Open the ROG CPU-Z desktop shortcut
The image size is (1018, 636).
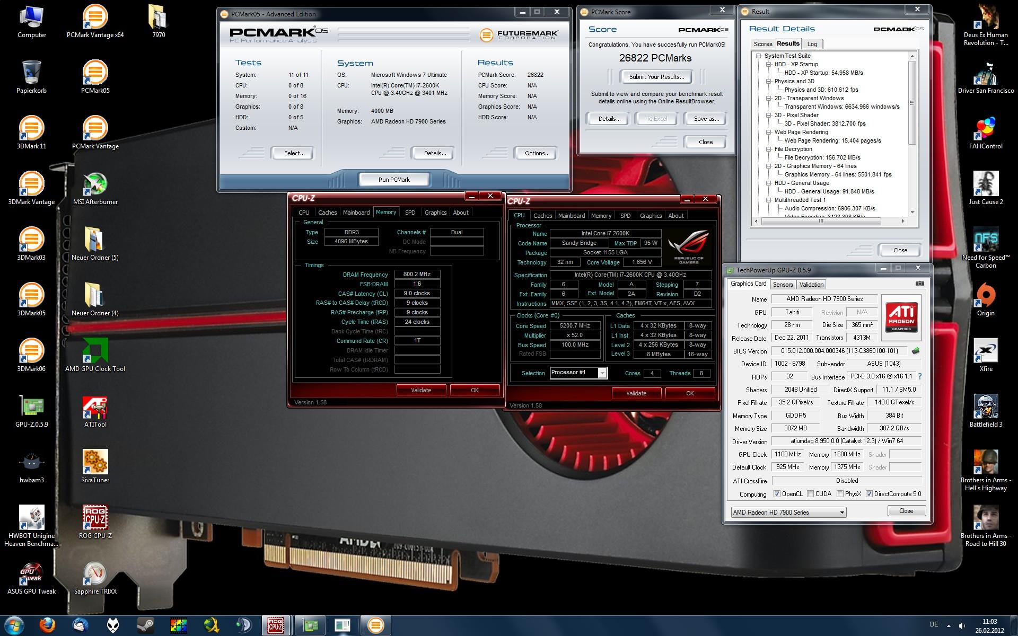(x=95, y=522)
